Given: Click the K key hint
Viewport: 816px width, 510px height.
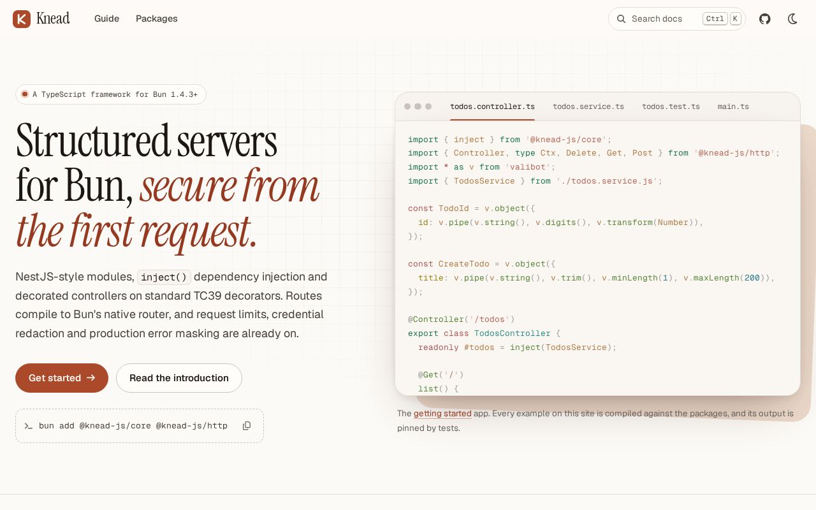Looking at the screenshot, I should pyautogui.click(x=735, y=19).
